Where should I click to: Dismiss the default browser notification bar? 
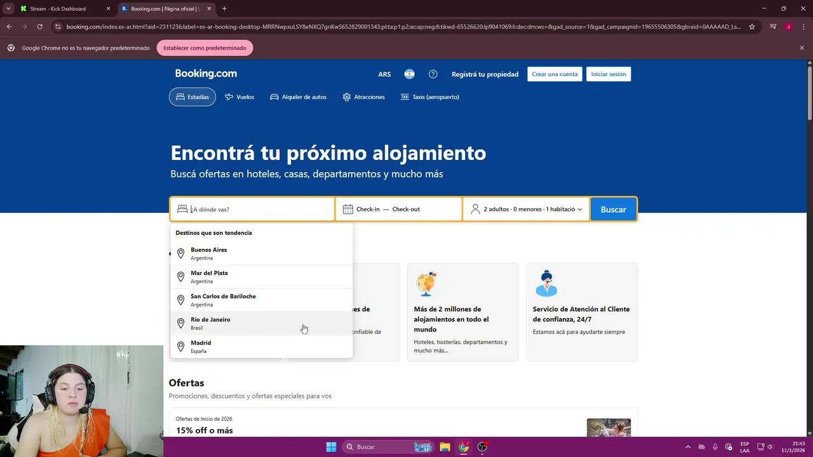(x=802, y=48)
